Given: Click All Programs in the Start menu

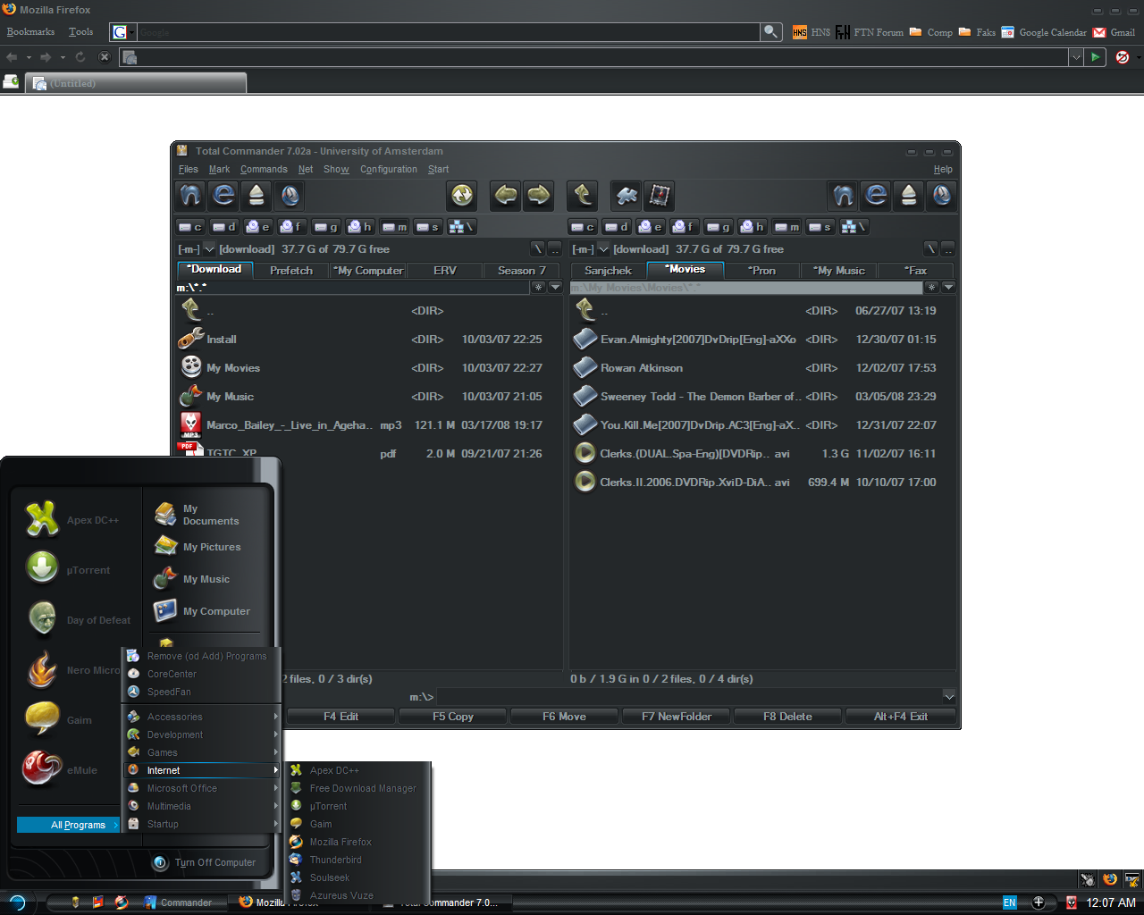Looking at the screenshot, I should pos(69,825).
